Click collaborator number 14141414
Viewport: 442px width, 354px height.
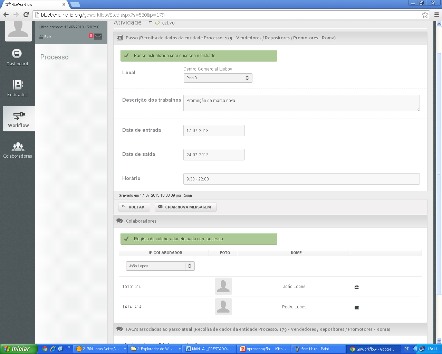coord(132,307)
